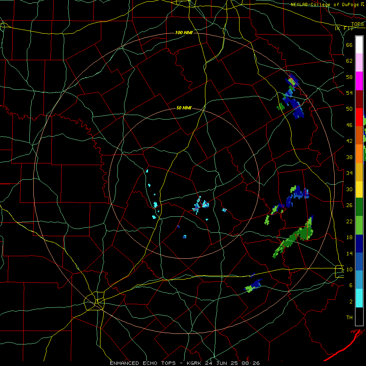366x366 pixels.
Task: Click the legend value "10"
Action: point(349,270)
